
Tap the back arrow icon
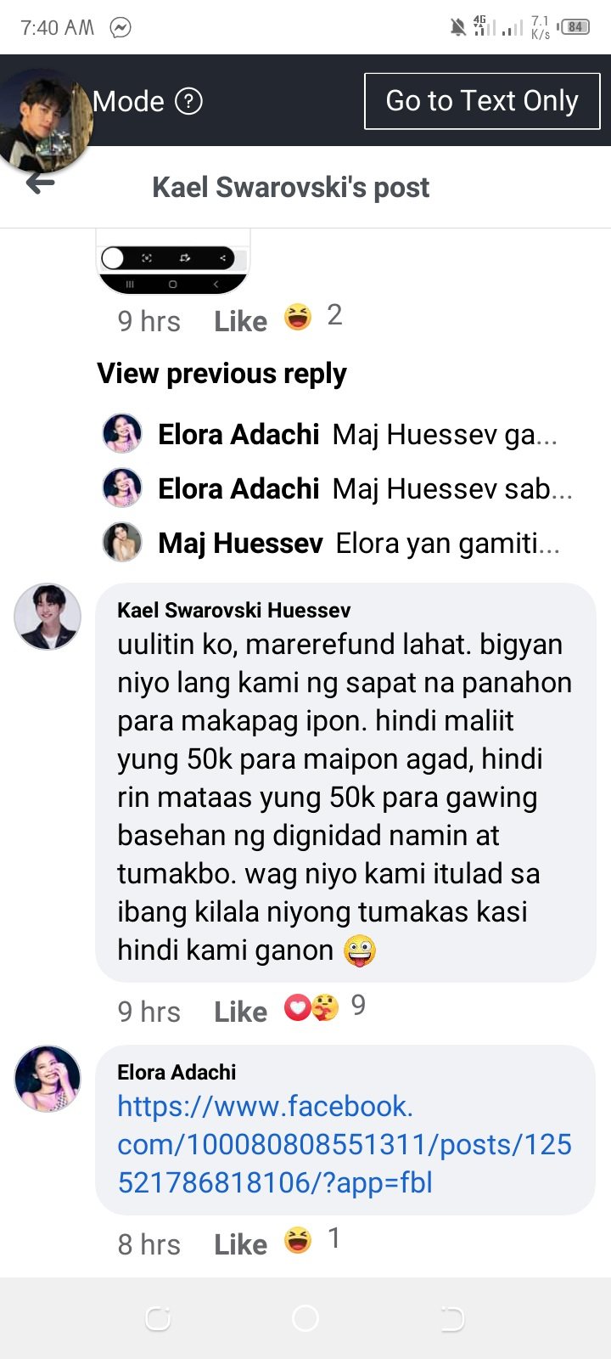[40, 183]
